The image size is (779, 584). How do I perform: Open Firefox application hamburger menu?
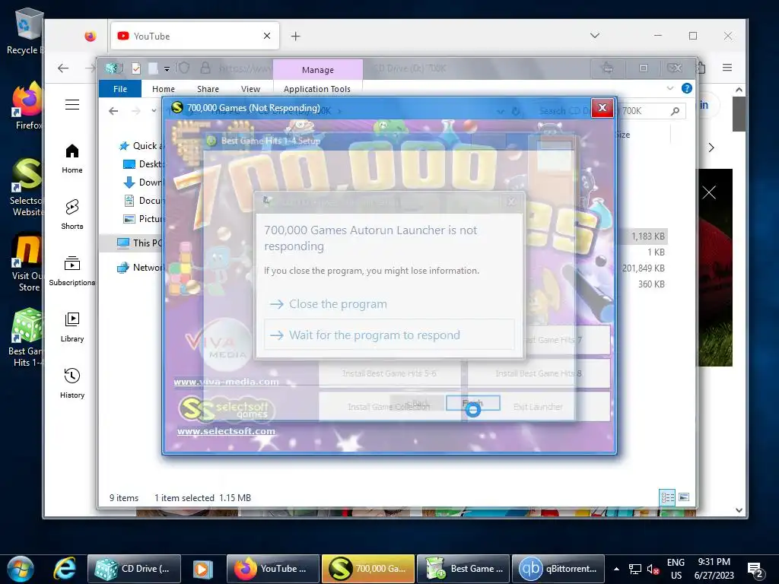point(727,68)
